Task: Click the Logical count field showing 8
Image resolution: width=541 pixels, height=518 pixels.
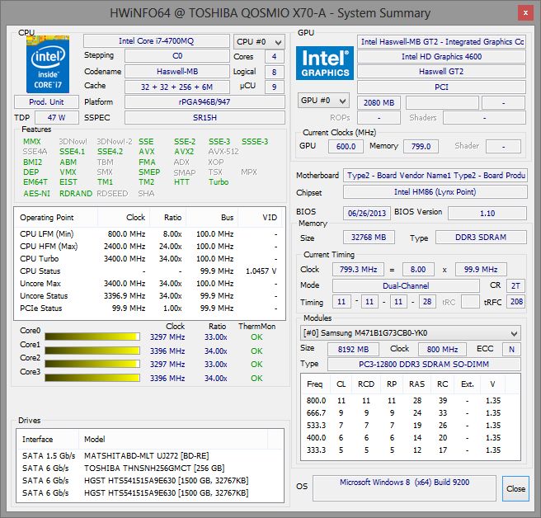Action: 274,72
